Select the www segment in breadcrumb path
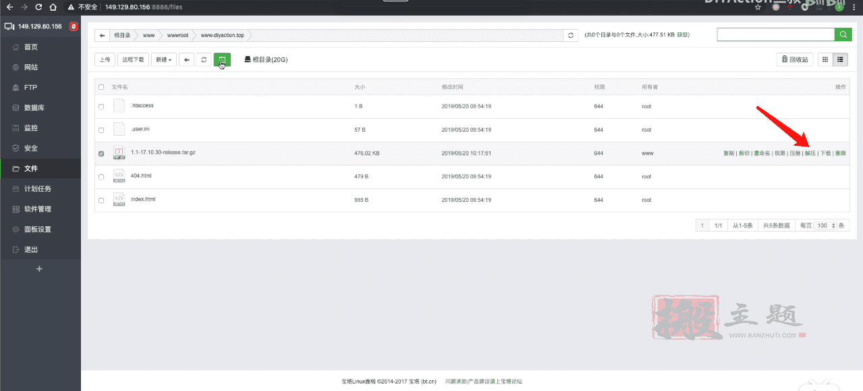863x391 pixels. pos(149,35)
